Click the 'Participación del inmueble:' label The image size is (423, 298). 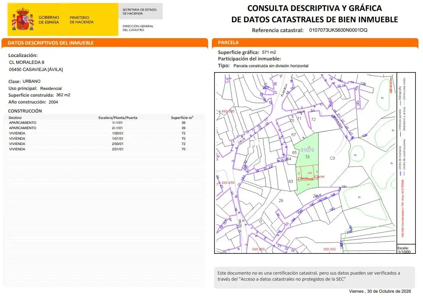[x=250, y=59]
